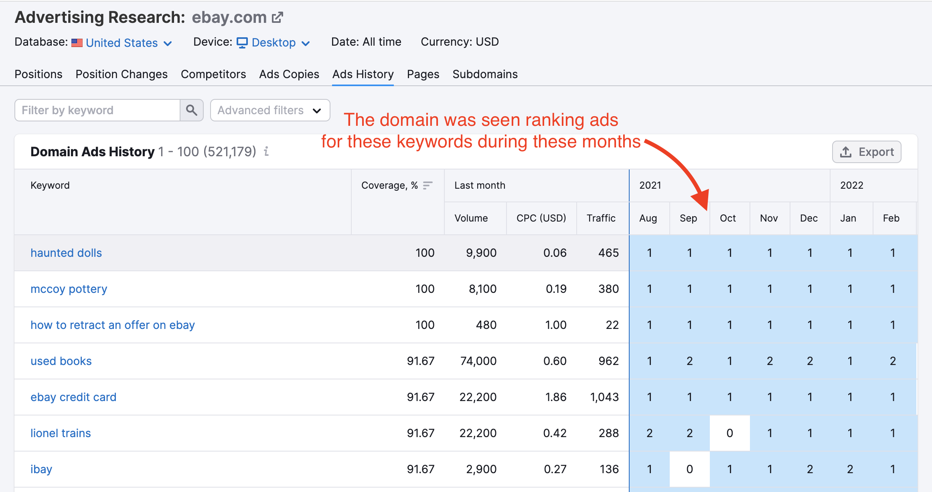Open the mccoy pottery keyword link

(69, 289)
